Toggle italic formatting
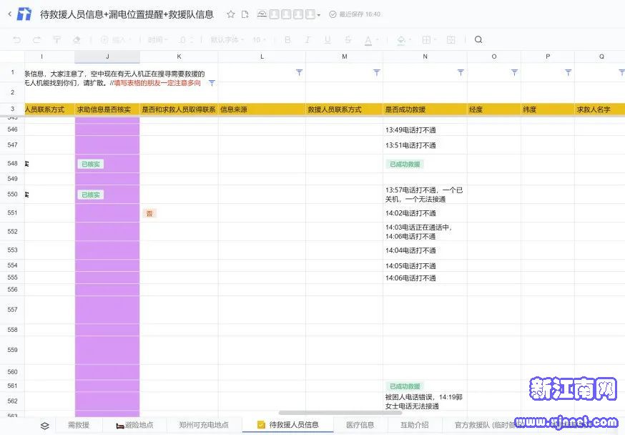This screenshot has width=625, height=435. [x=307, y=39]
